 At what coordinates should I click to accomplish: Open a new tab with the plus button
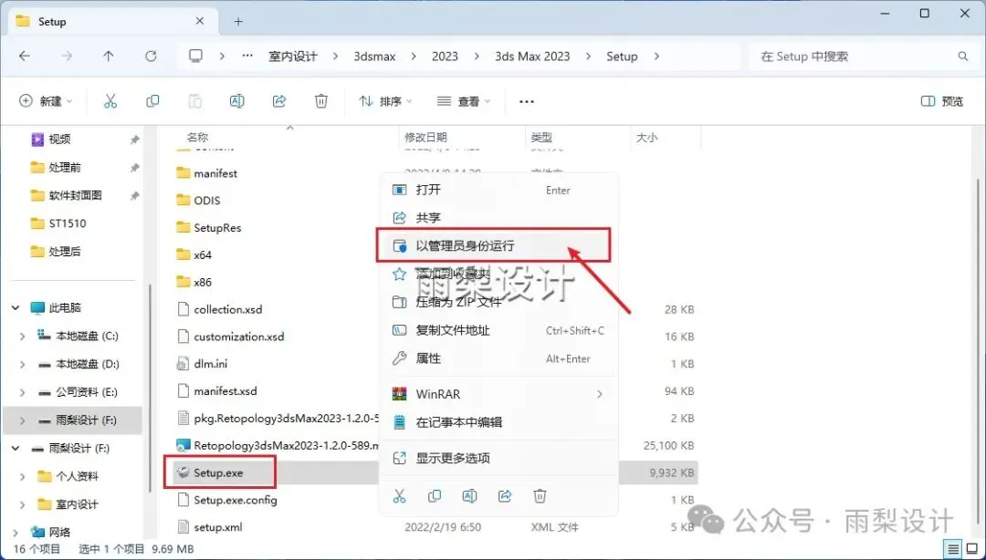[238, 21]
